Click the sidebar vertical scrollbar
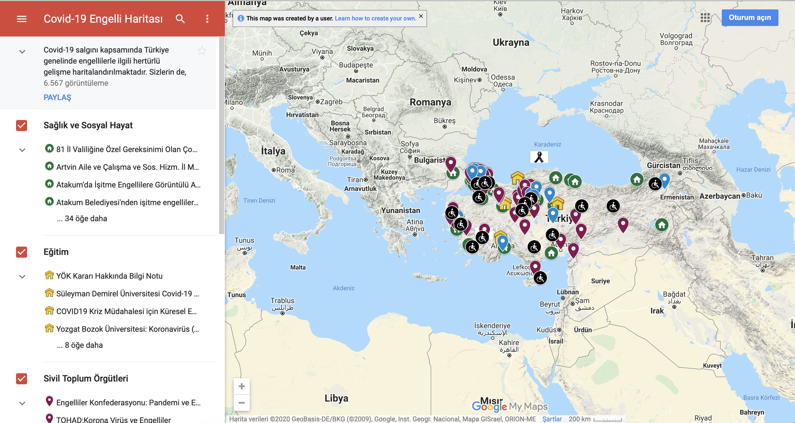Screen dimensions: 795x423 point(222,136)
